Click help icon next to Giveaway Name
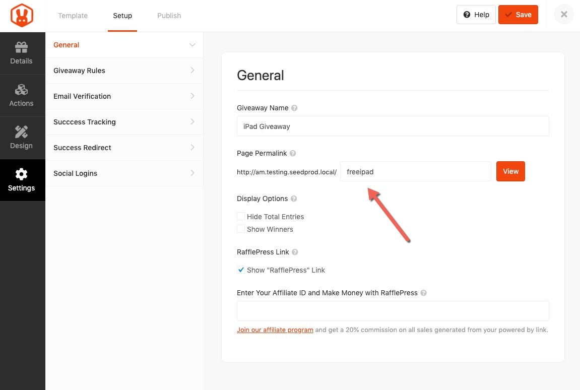The image size is (580, 390). point(294,108)
